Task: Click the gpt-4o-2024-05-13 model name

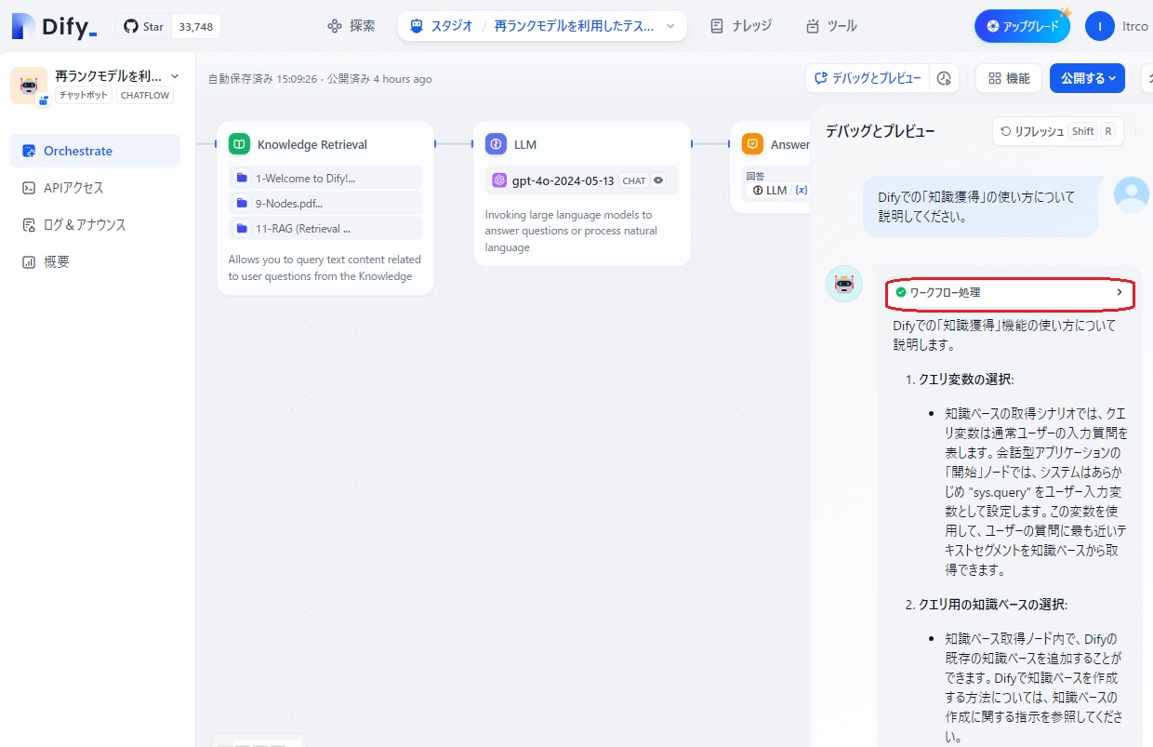Action: click(563, 180)
